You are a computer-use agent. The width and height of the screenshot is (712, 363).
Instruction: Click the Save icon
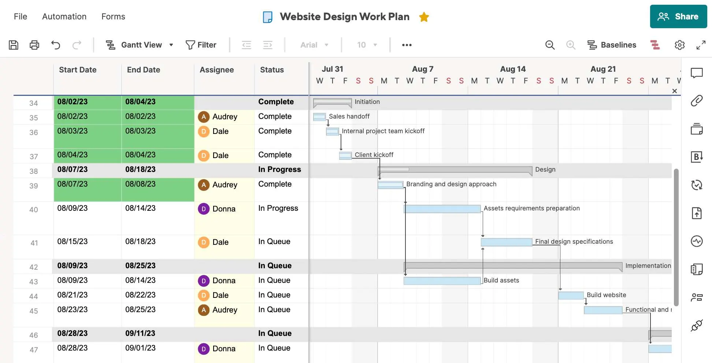(x=14, y=45)
